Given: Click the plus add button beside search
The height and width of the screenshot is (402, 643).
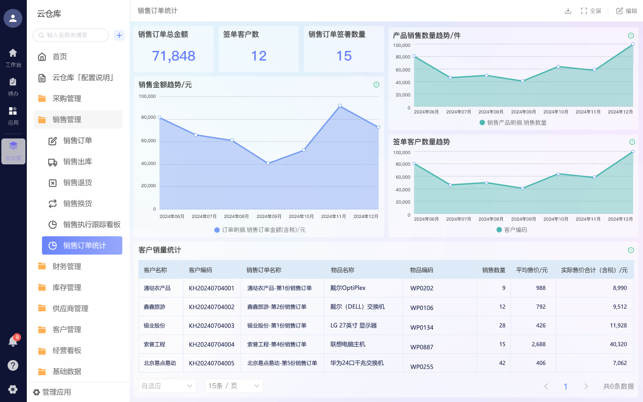Looking at the screenshot, I should pos(119,35).
